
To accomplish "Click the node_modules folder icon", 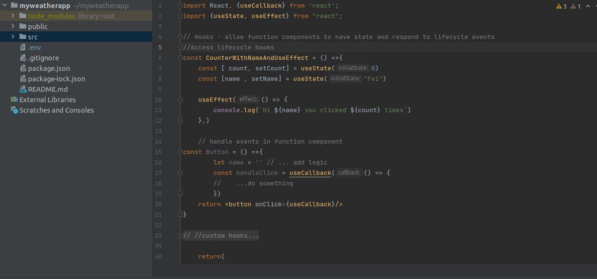I will coord(23,16).
